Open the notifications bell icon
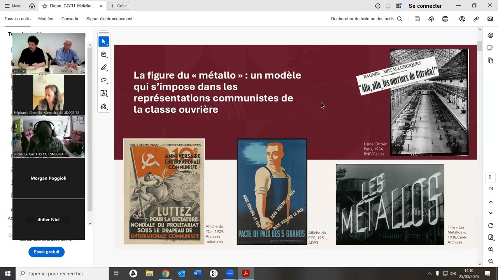This screenshot has height=280, width=498. (x=388, y=6)
